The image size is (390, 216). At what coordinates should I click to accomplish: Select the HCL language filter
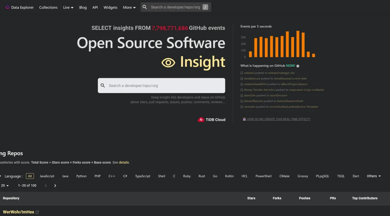tap(244, 176)
